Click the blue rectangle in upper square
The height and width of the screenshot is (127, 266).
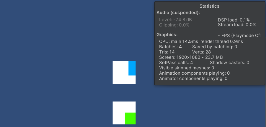[x=132, y=68]
